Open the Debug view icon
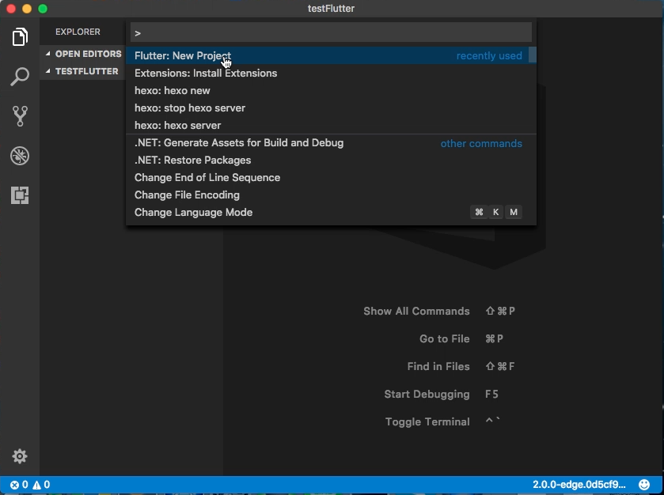 (x=20, y=156)
